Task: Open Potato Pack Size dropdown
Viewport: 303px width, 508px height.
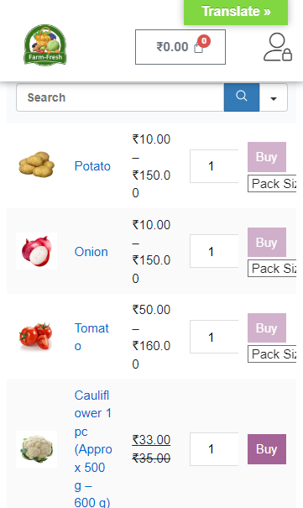Action: point(272,184)
